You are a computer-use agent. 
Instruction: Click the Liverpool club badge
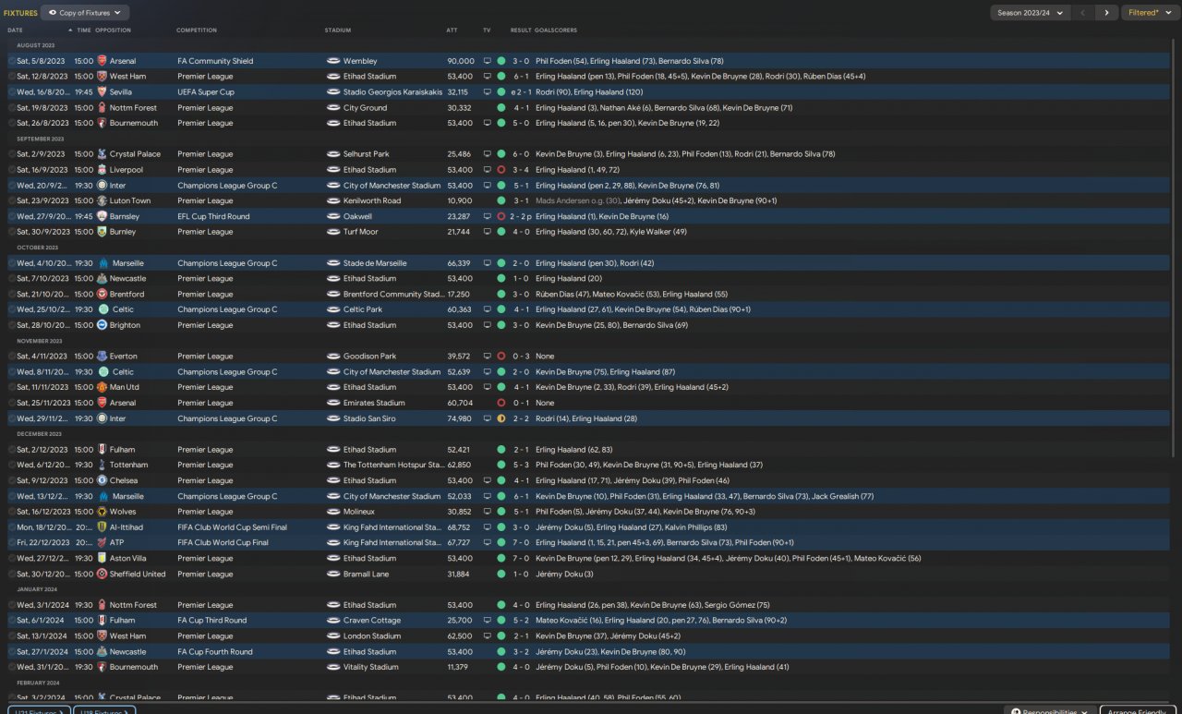tap(103, 170)
